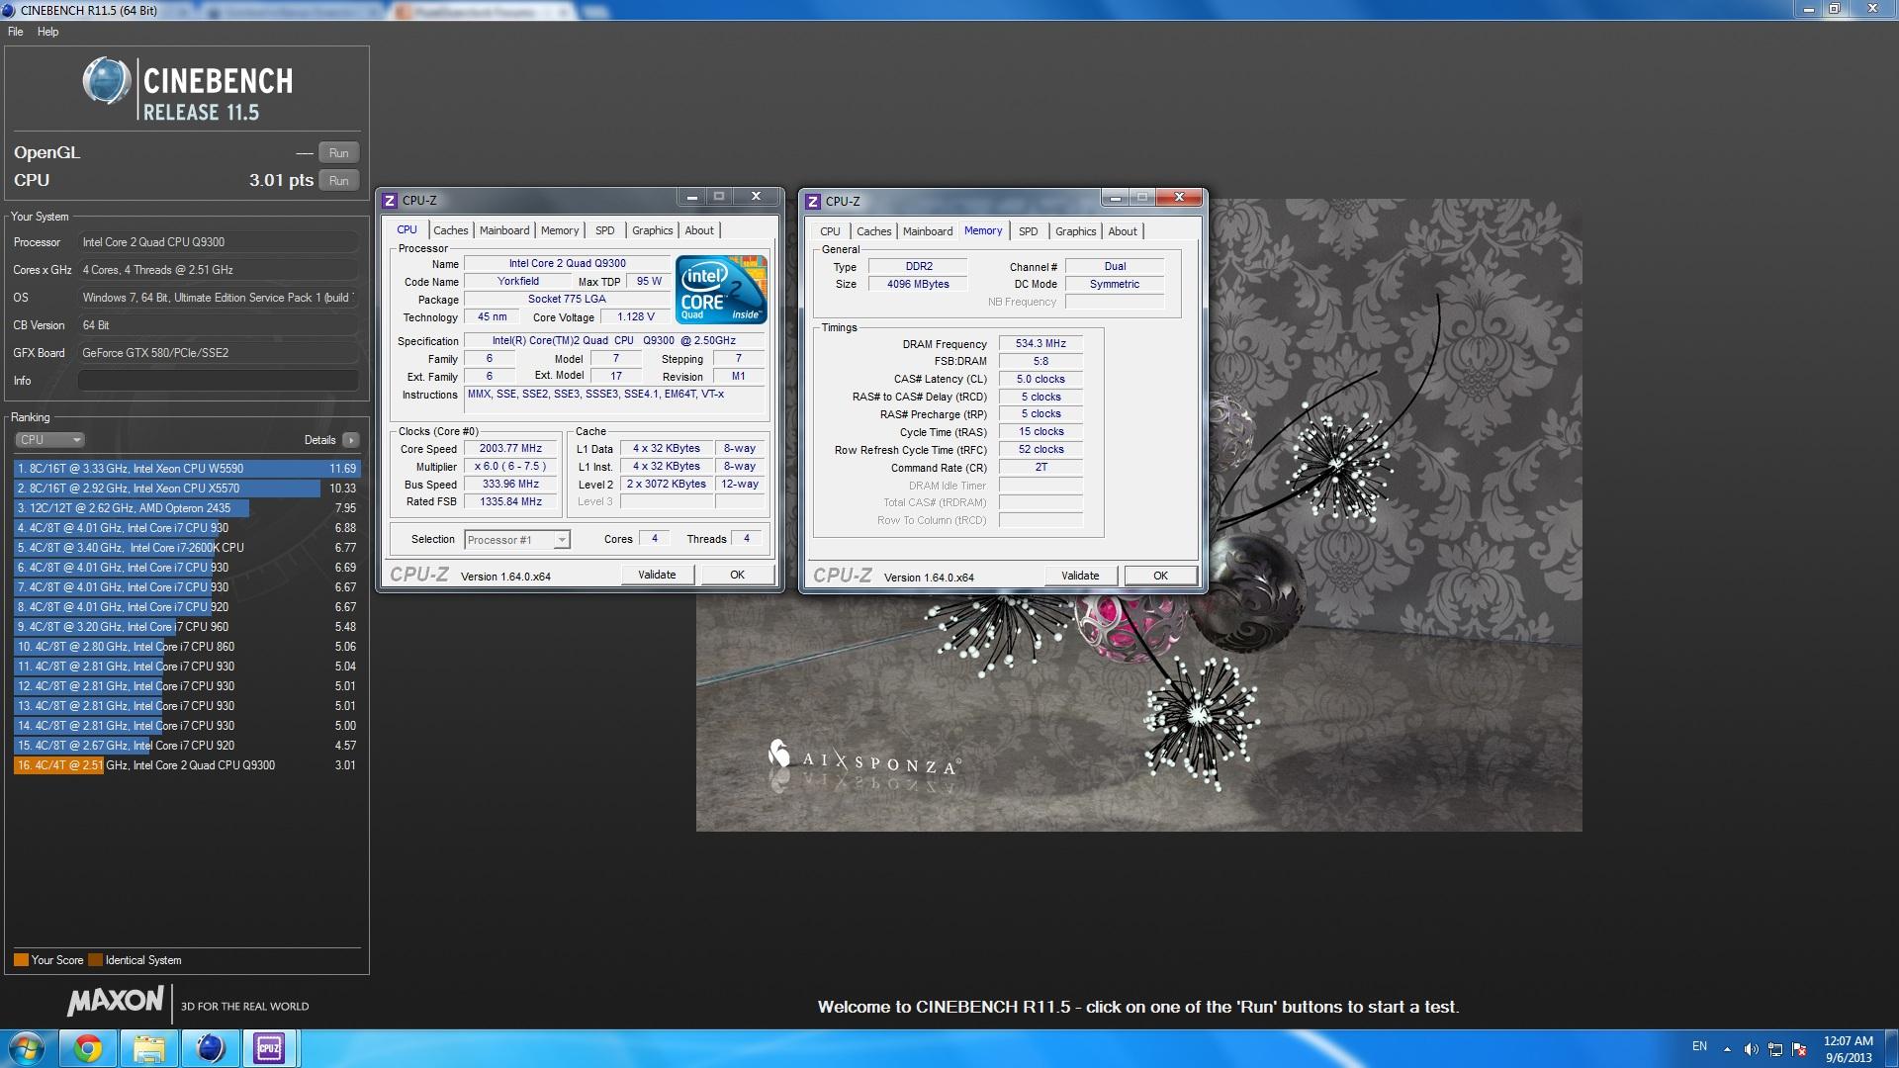Close the Memory CPU-Z window
Viewport: 1899px width, 1068px height.
coord(1179,198)
